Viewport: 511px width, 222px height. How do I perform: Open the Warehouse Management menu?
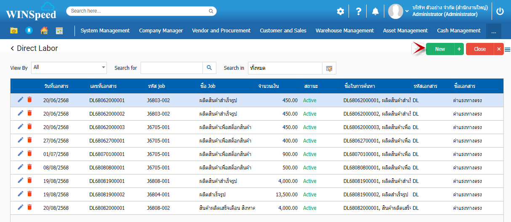344,31
